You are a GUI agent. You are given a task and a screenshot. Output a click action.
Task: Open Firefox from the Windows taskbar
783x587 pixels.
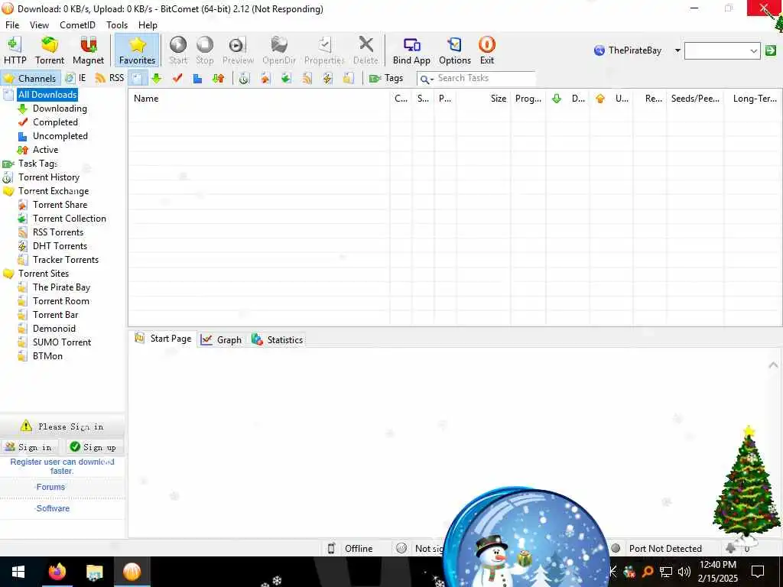(57, 572)
